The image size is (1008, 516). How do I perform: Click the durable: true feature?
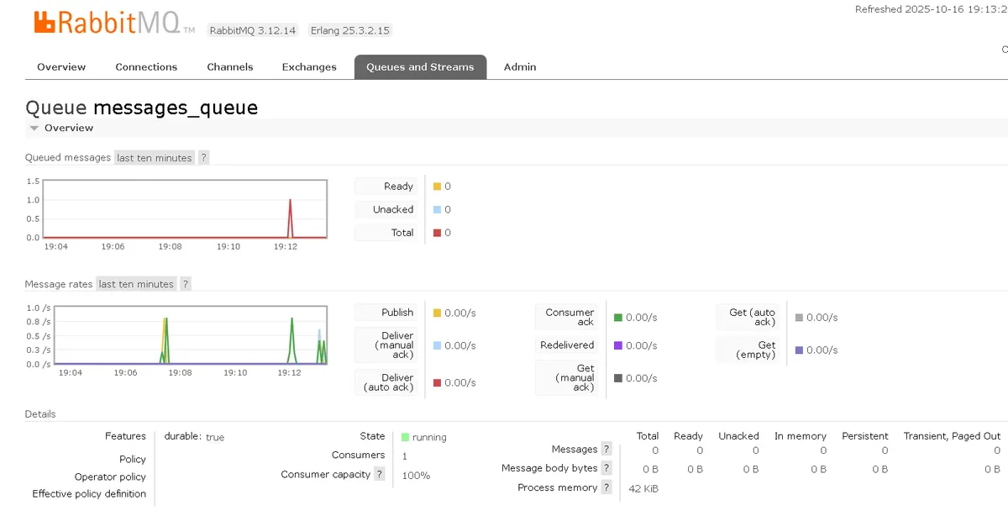coord(194,437)
